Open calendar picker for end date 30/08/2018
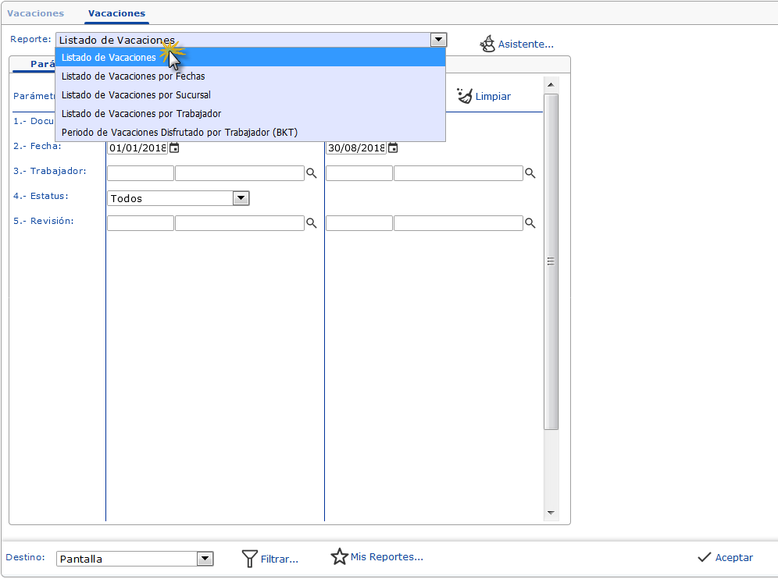778x579 pixels. pyautogui.click(x=394, y=147)
